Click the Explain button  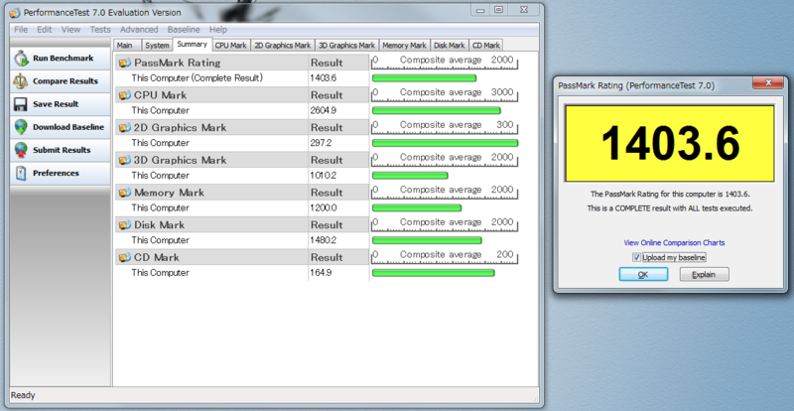click(x=704, y=274)
